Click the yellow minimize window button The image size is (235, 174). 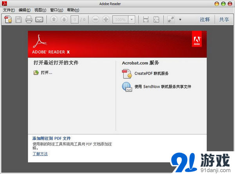(x=217, y=4)
